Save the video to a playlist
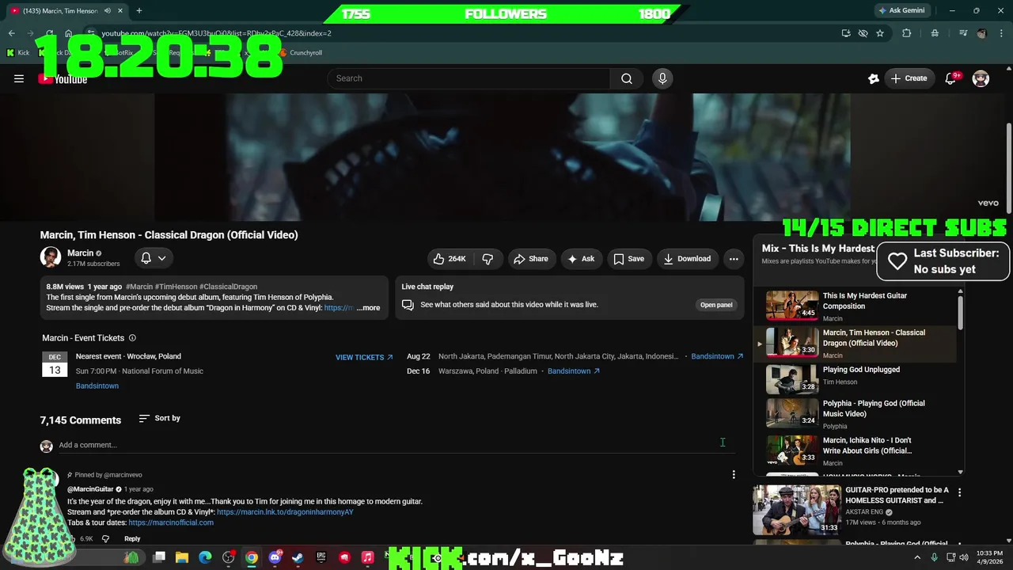 tap(628, 259)
